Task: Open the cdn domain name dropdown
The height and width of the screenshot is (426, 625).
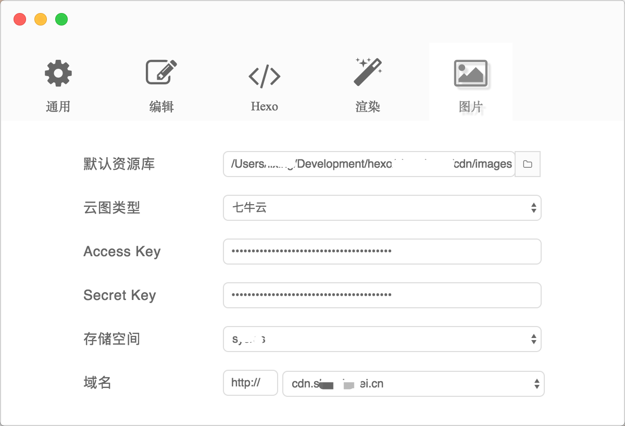Action: (414, 384)
